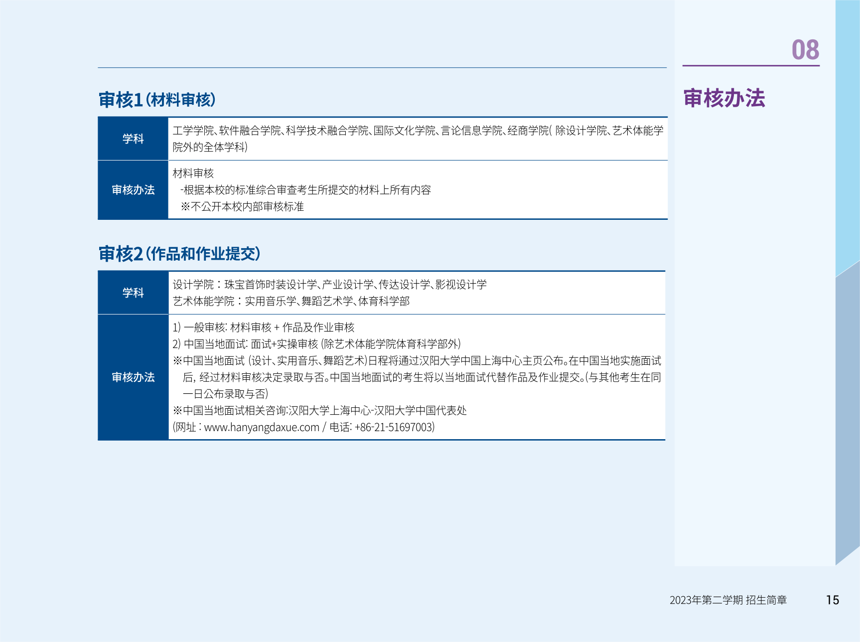
Task: Click the 审核办法 header cell in 审核1 table
Action: (133, 190)
